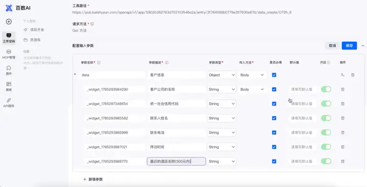This screenshot has width=367, height=187.
Task: Uncheck required checkbox for 最近的酒店名称 row
Action: pos(274,161)
